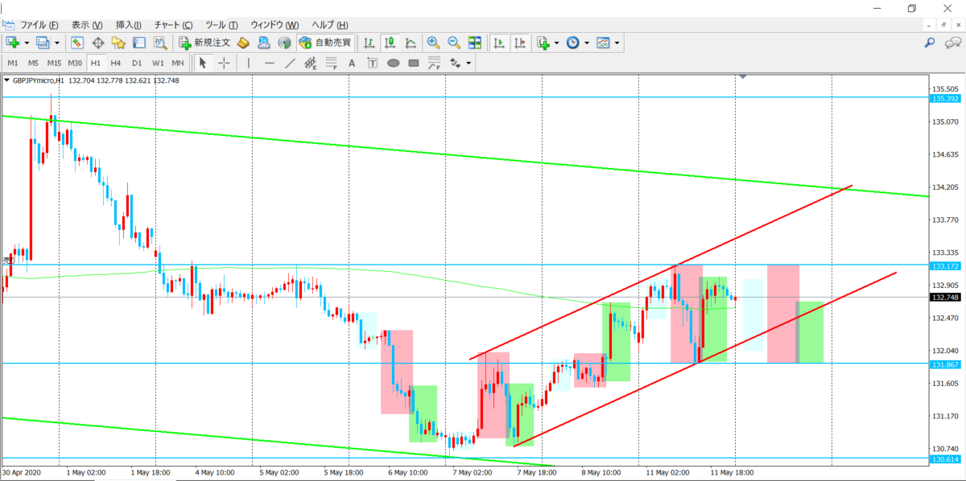Screen dimensions: 966x481
Task: Select the Trendline drawing tool
Action: click(x=290, y=63)
